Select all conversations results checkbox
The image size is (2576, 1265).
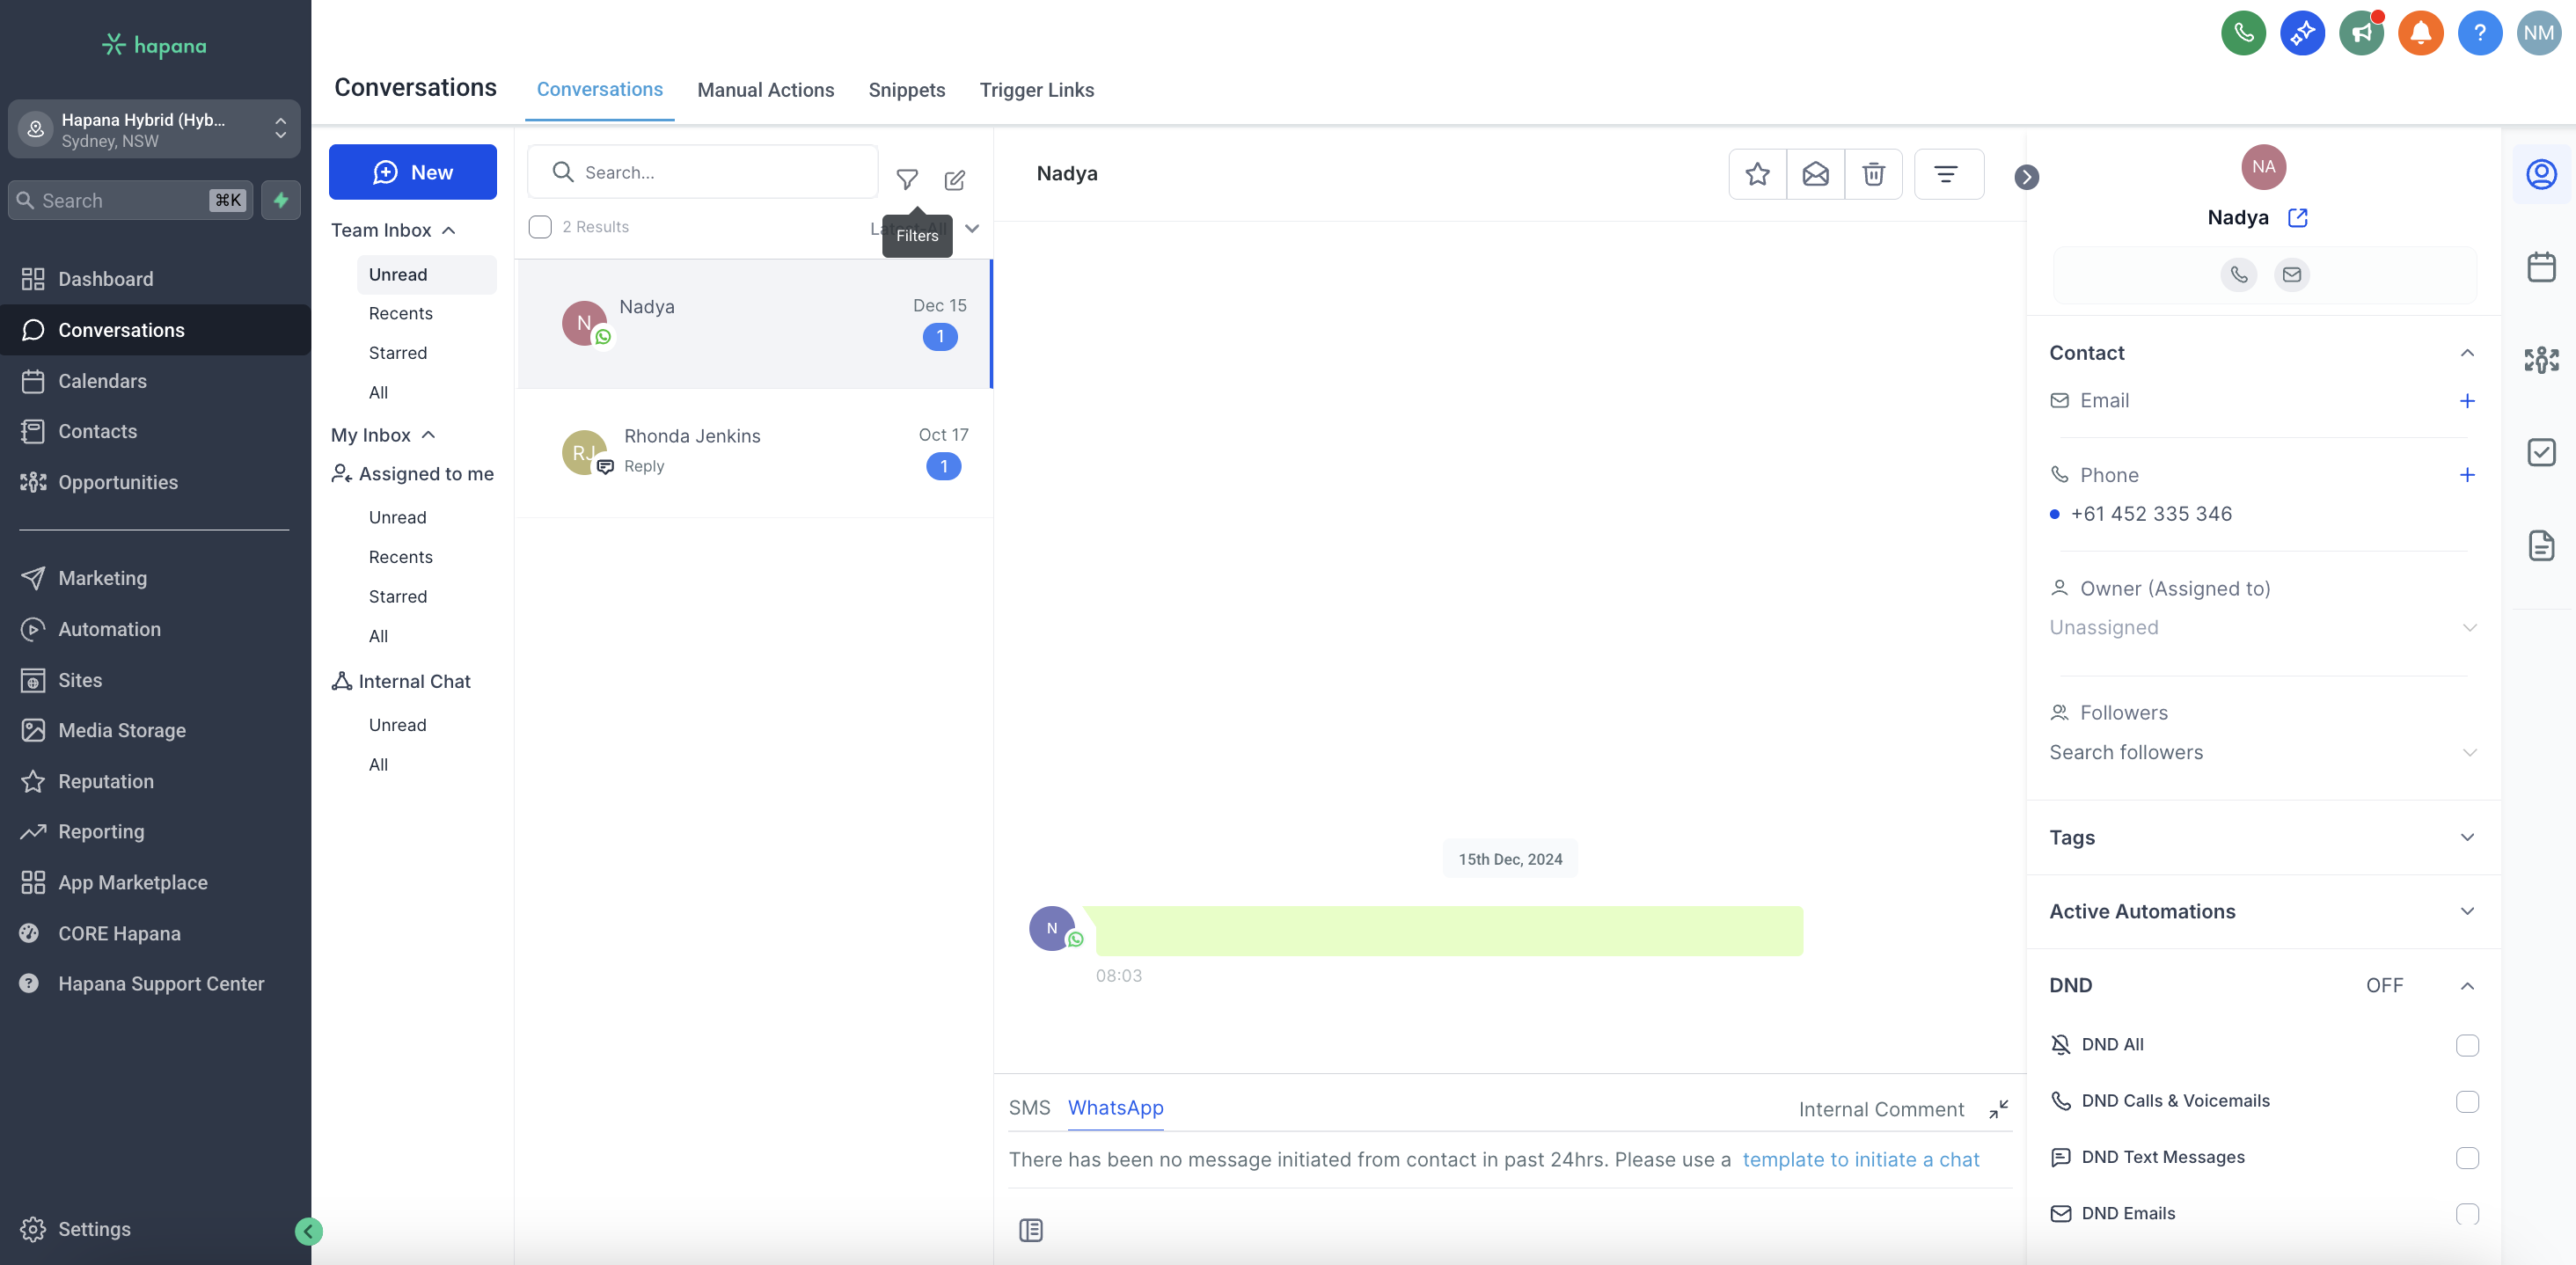(x=540, y=227)
